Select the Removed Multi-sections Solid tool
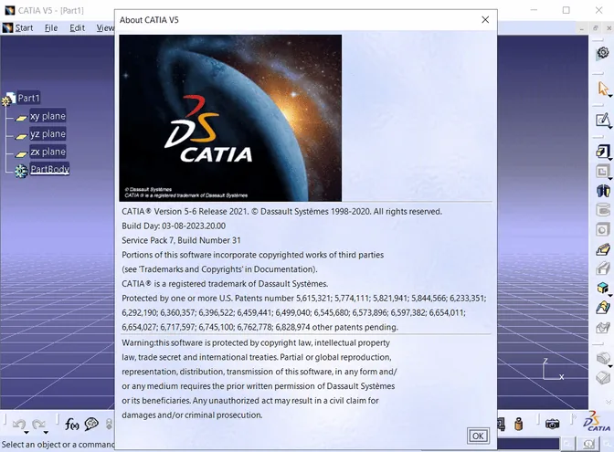This screenshot has height=452, width=614. [603, 327]
